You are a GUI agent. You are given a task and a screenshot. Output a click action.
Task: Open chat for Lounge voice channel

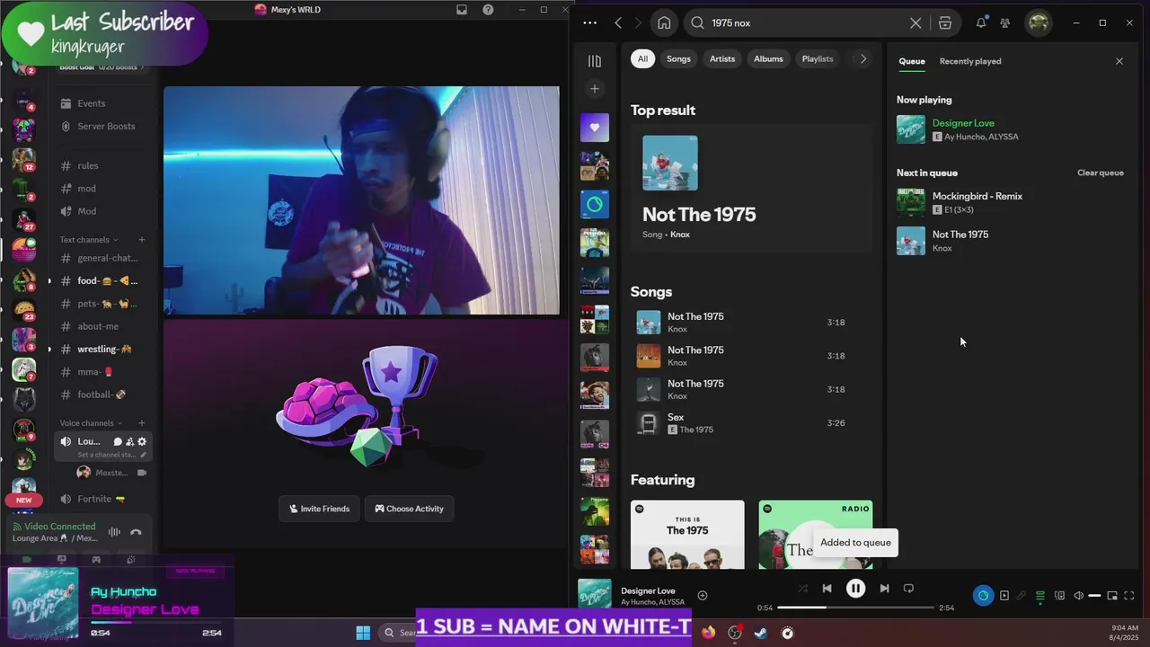118,441
